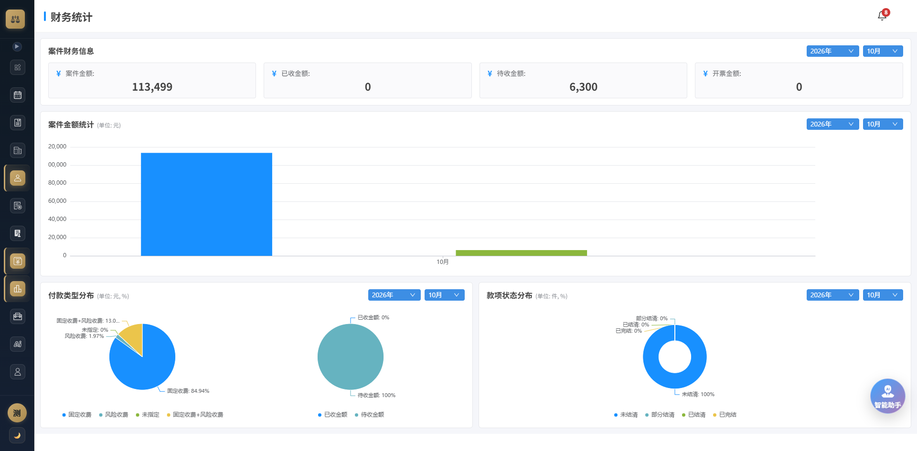Open the 智能助手 floating assistant
This screenshot has height=451, width=917.
pos(887,396)
